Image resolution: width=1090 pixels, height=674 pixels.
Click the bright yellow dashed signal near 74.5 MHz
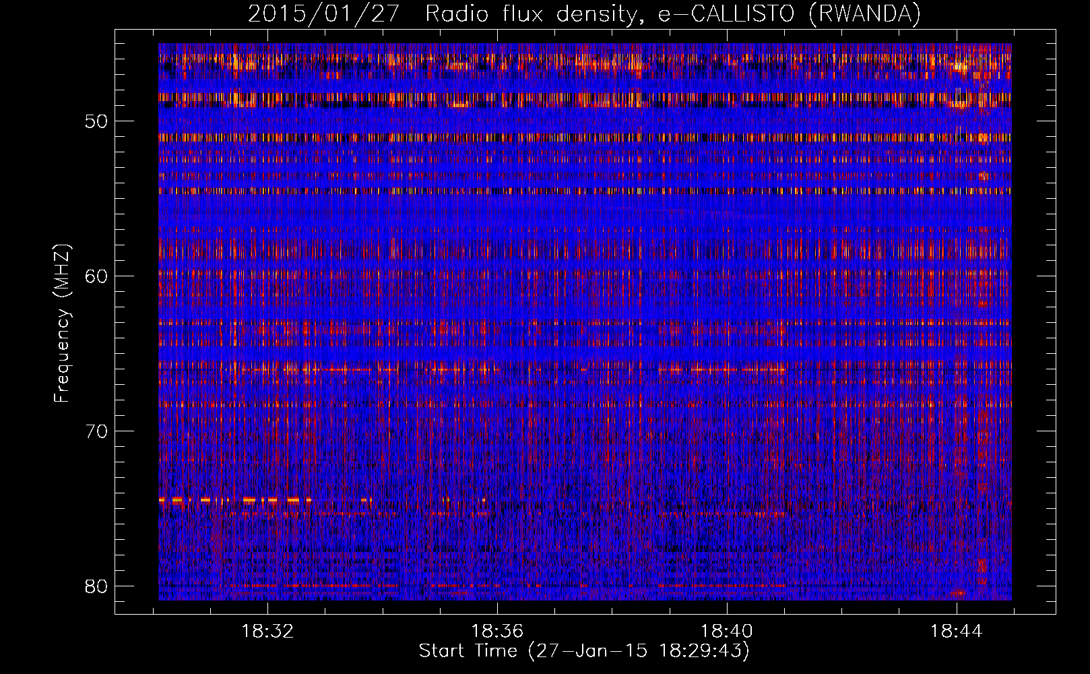click(x=236, y=500)
